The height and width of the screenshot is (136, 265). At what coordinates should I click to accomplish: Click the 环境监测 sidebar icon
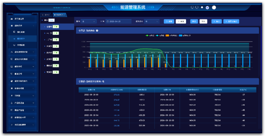(14, 45)
